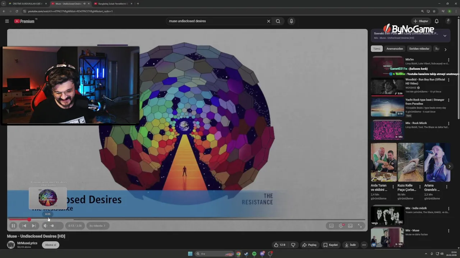Open MrMuseLyrics channel avatar
Screen dimensions: 460x258
point(11,245)
